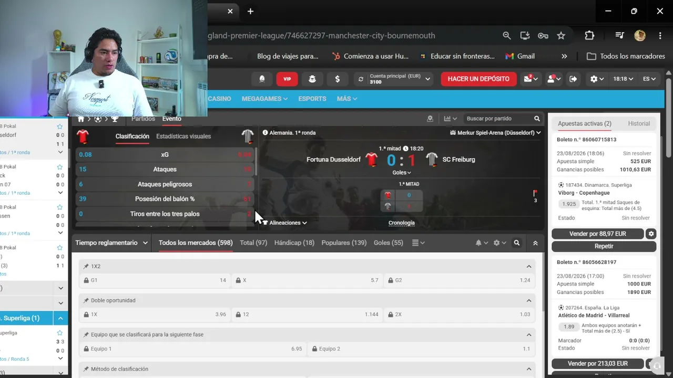The image size is (673, 378).
Task: Open the statistics chart dropdown icon
Action: click(x=451, y=119)
